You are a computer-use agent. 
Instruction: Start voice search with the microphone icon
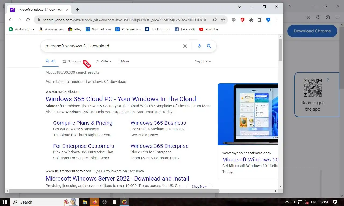[199, 46]
